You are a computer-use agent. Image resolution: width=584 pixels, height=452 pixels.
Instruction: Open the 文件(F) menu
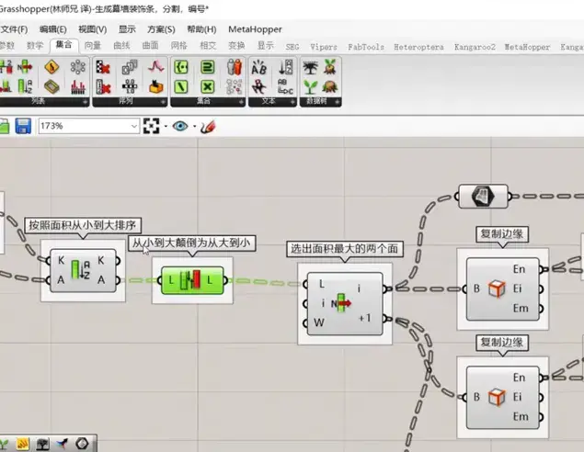pyautogui.click(x=14, y=29)
